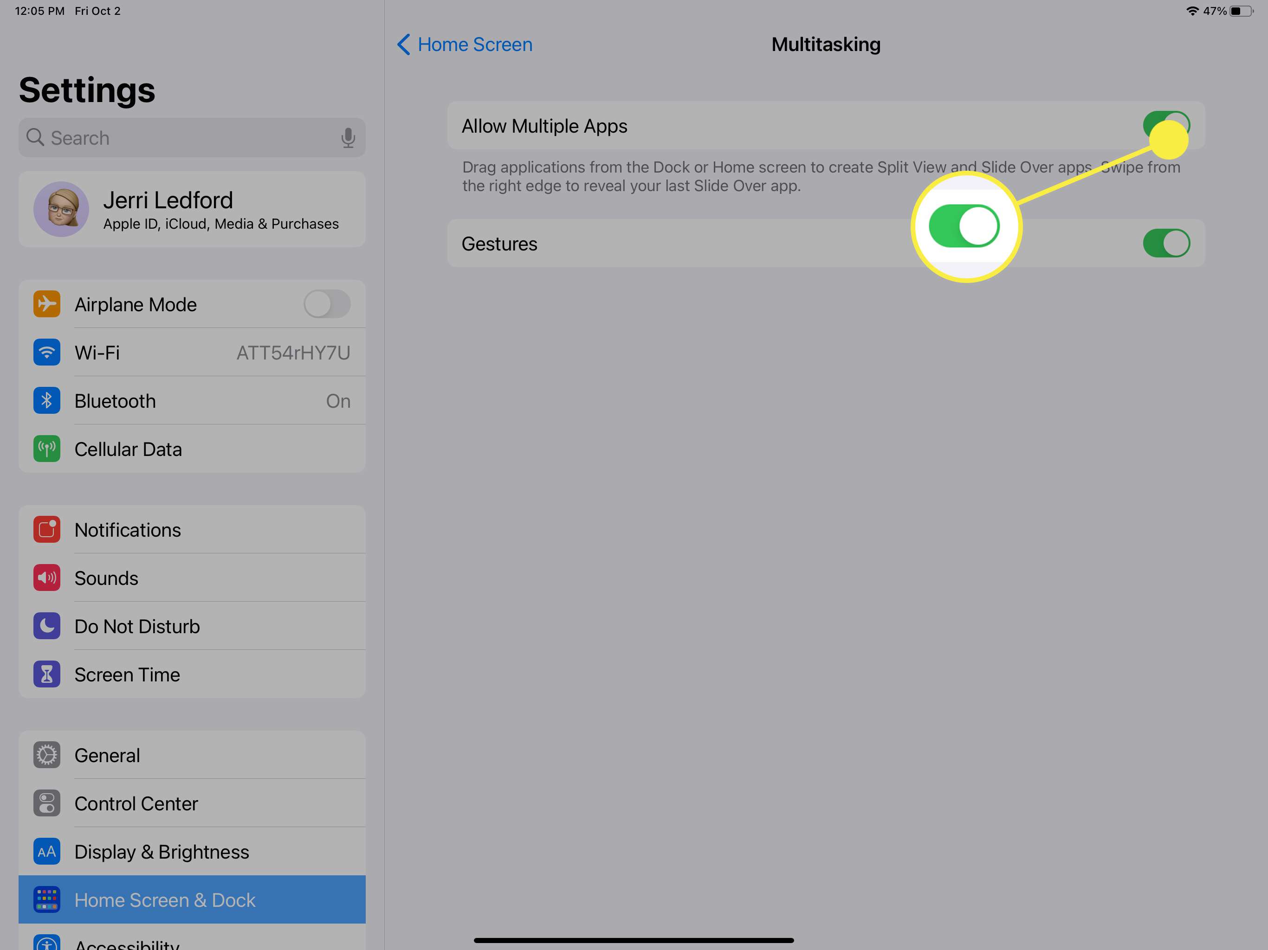This screenshot has height=950, width=1268.
Task: Tap the Settings search field
Action: 193,137
